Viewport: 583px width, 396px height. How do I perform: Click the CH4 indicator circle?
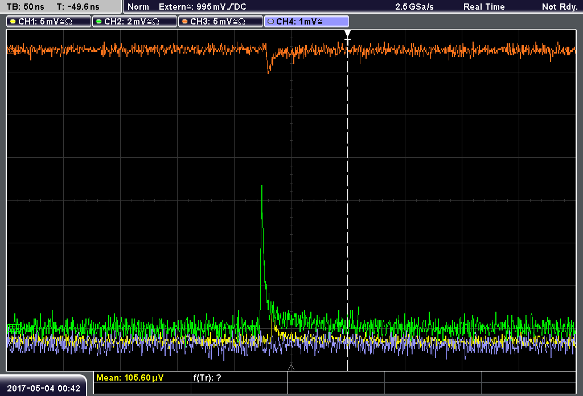coord(270,22)
